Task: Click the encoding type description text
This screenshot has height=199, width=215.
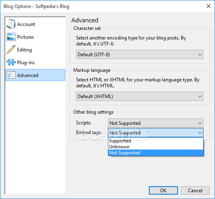Action: click(131, 41)
